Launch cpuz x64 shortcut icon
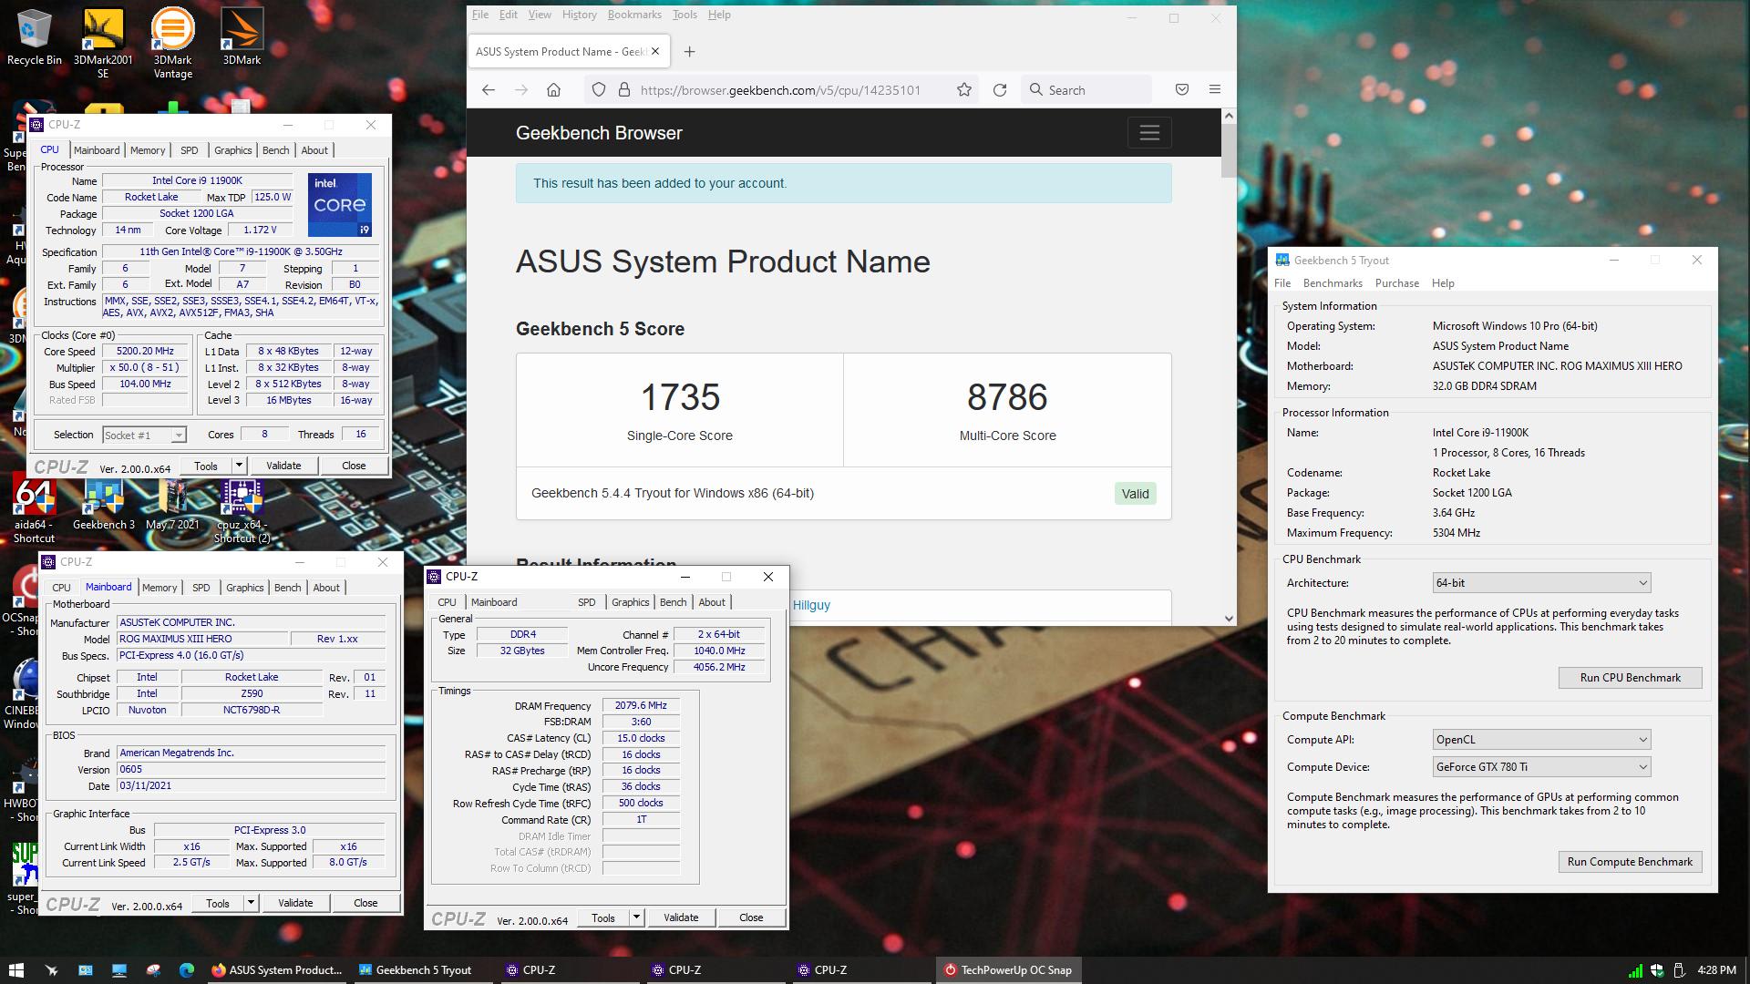1750x984 pixels. pyautogui.click(x=242, y=511)
